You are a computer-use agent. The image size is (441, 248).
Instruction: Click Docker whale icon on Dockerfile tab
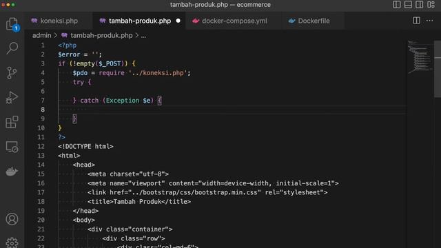(x=291, y=21)
